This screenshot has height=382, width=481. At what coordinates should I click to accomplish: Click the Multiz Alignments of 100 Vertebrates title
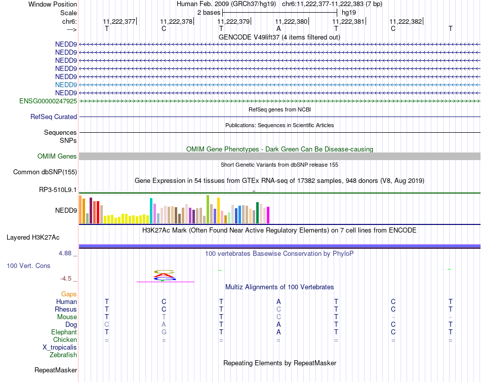click(279, 287)
